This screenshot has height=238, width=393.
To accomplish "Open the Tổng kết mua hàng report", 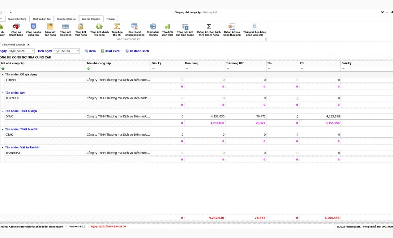I will click(x=81, y=30).
